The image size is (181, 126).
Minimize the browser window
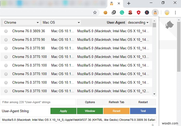coord(151,3)
